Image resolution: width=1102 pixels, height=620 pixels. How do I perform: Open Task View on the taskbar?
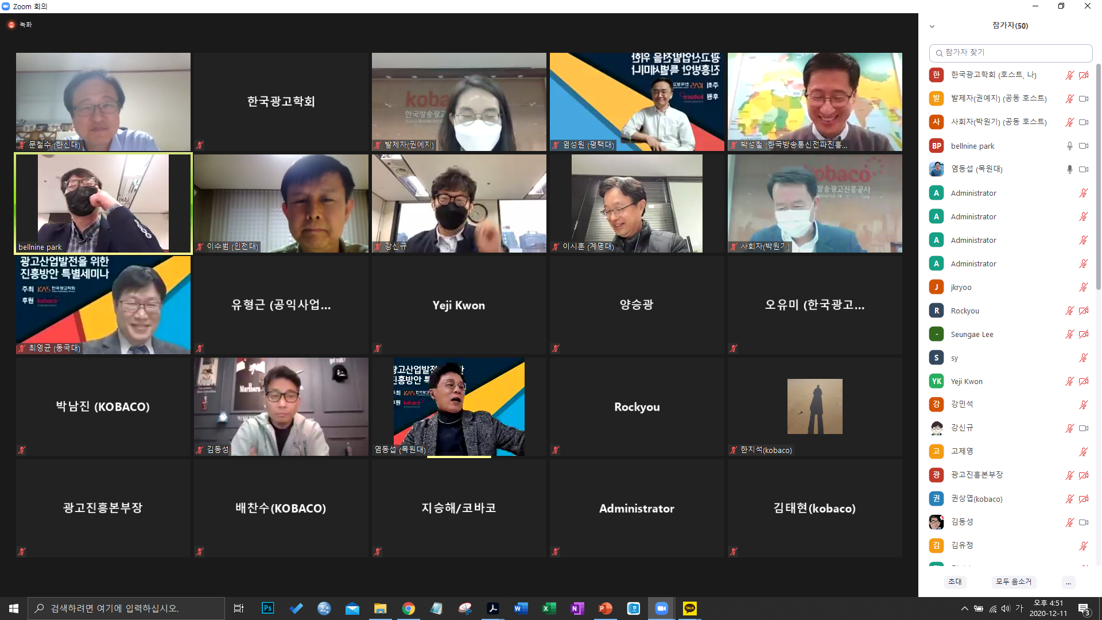tap(239, 609)
